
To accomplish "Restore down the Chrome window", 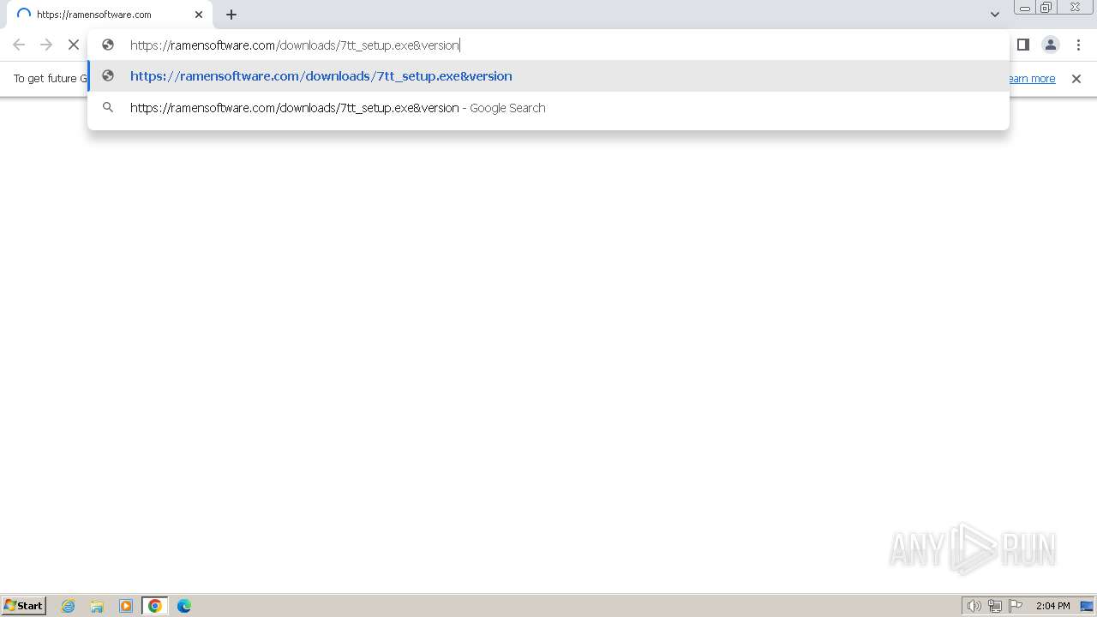I will [1046, 8].
